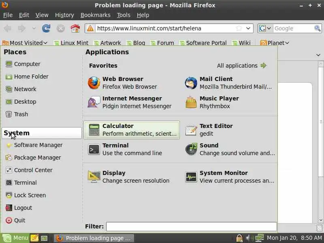
Task: Open the Linux Mint bookmark
Action: tap(71, 43)
